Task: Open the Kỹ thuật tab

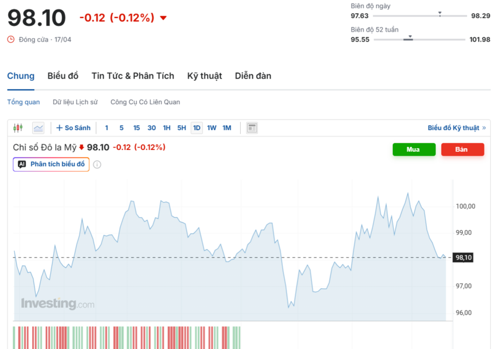Action: [x=204, y=76]
